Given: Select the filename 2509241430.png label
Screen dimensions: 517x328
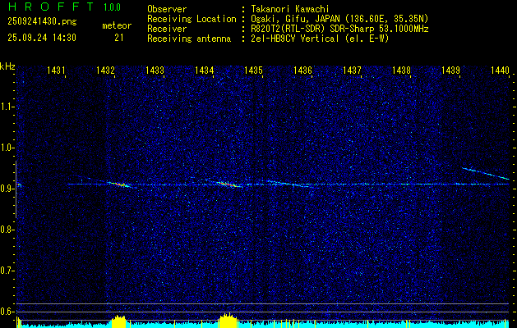Looking at the screenshot, I should pyautogui.click(x=42, y=22).
